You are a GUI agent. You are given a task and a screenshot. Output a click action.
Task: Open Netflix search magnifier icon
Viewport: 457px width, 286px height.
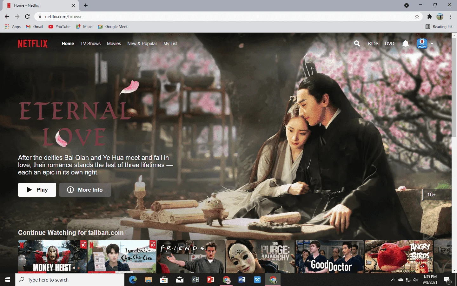357,44
